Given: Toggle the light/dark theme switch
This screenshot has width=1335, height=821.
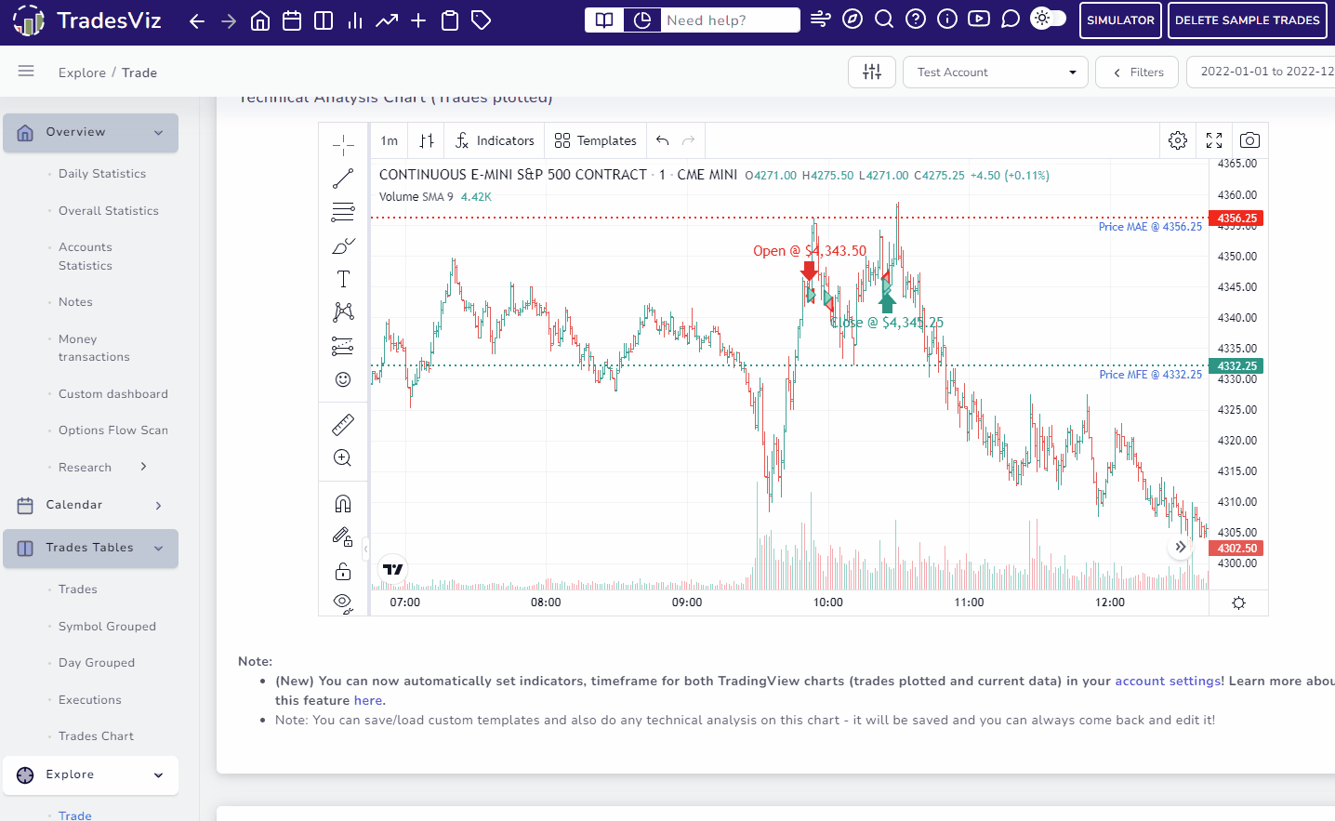Looking at the screenshot, I should (x=1049, y=19).
